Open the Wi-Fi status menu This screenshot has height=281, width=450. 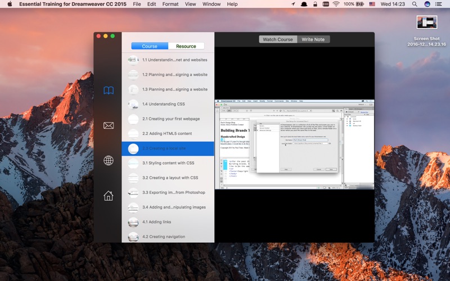[x=336, y=4]
